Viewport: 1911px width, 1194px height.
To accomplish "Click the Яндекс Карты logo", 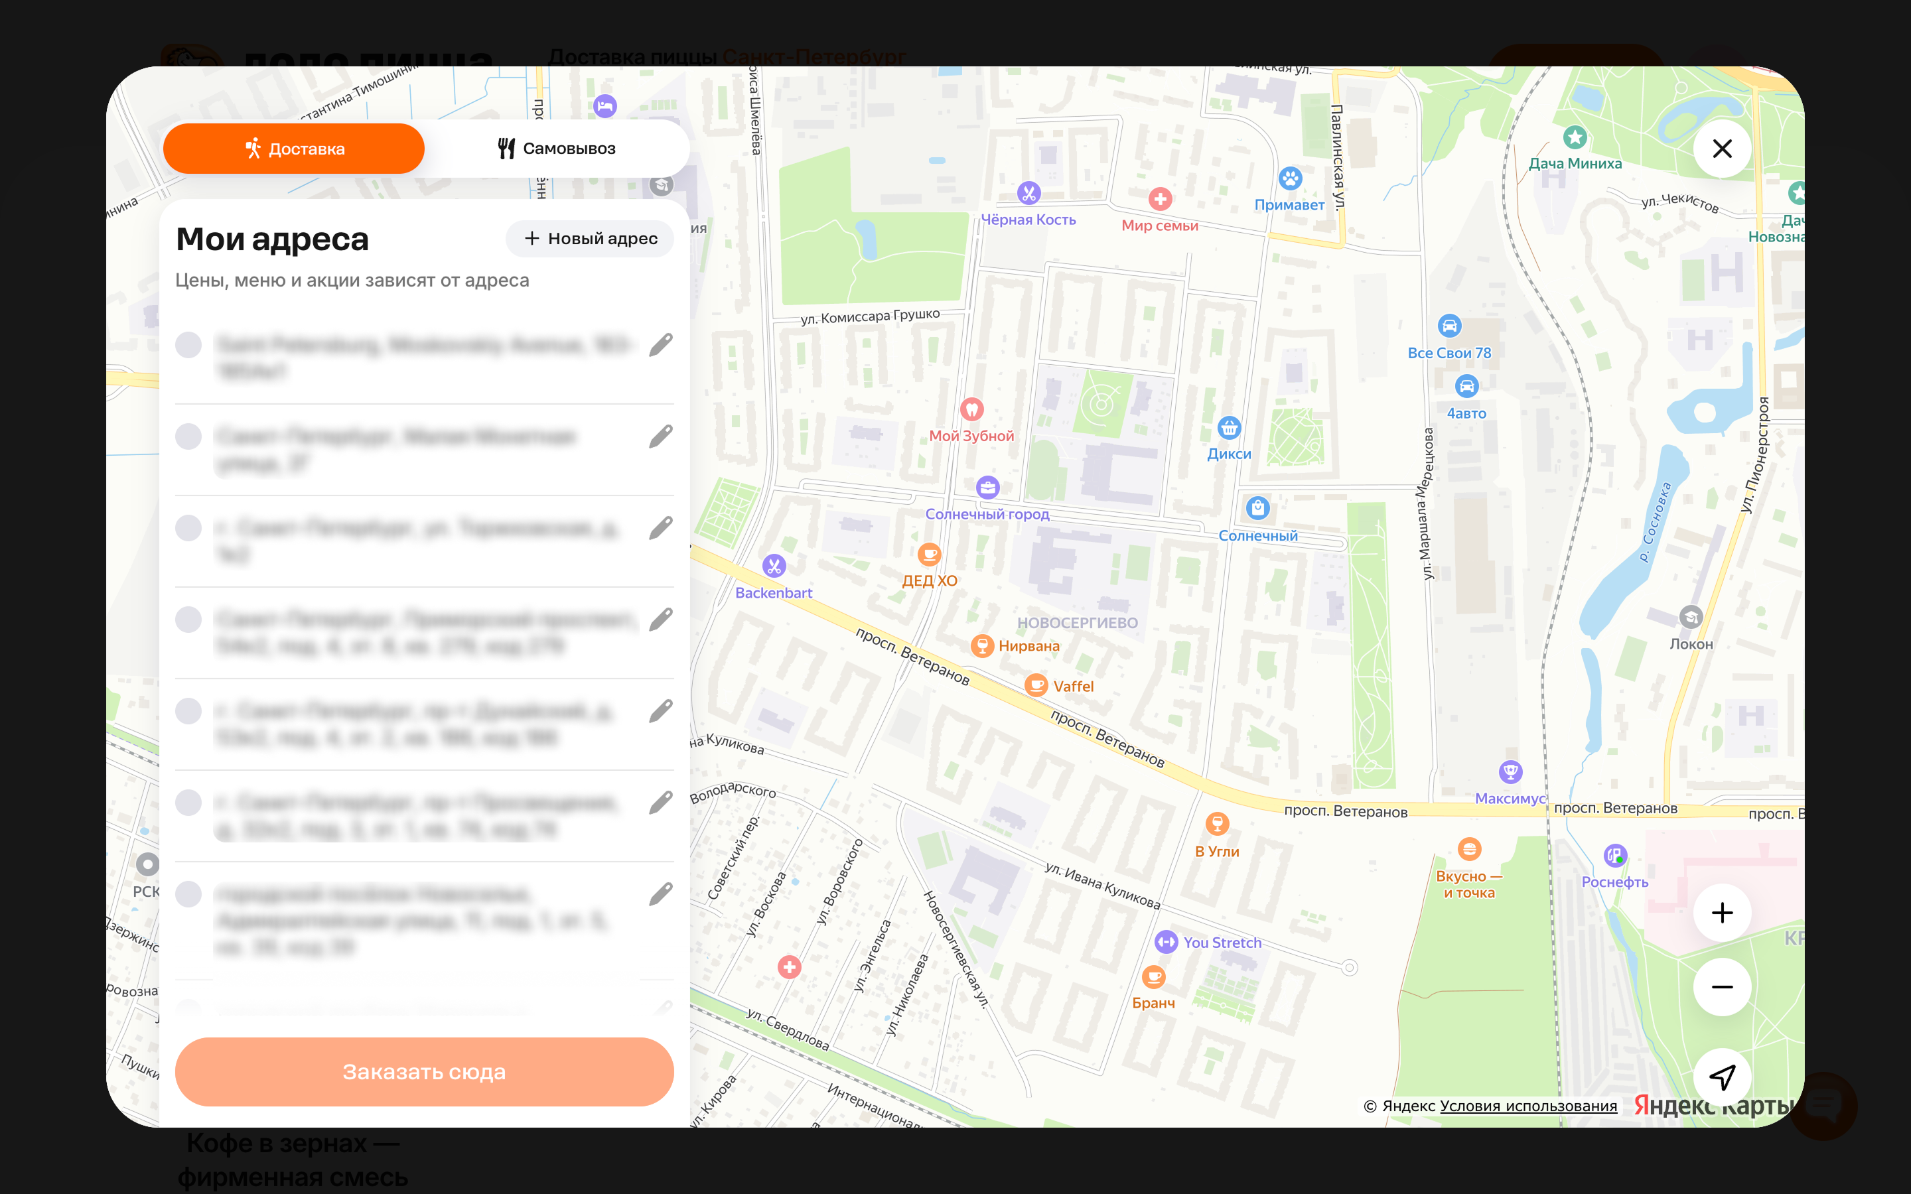I will [1713, 1106].
